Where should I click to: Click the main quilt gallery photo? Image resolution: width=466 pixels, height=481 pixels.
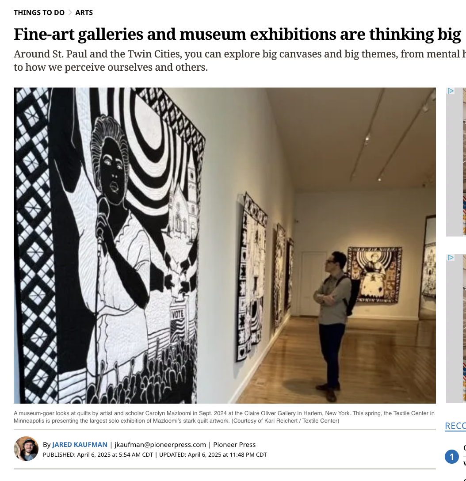[225, 245]
